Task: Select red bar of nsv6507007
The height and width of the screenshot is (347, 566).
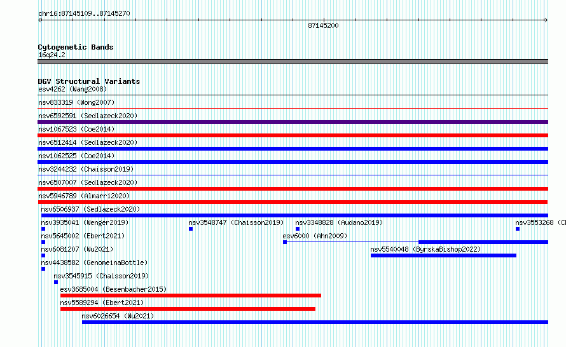Action: [x=293, y=189]
